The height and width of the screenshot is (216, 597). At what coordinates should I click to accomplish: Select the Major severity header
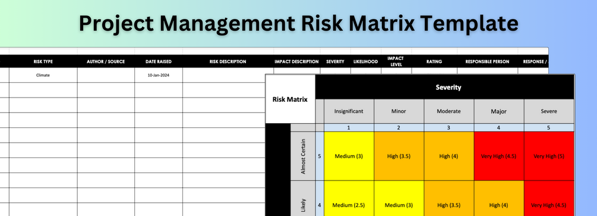click(499, 111)
